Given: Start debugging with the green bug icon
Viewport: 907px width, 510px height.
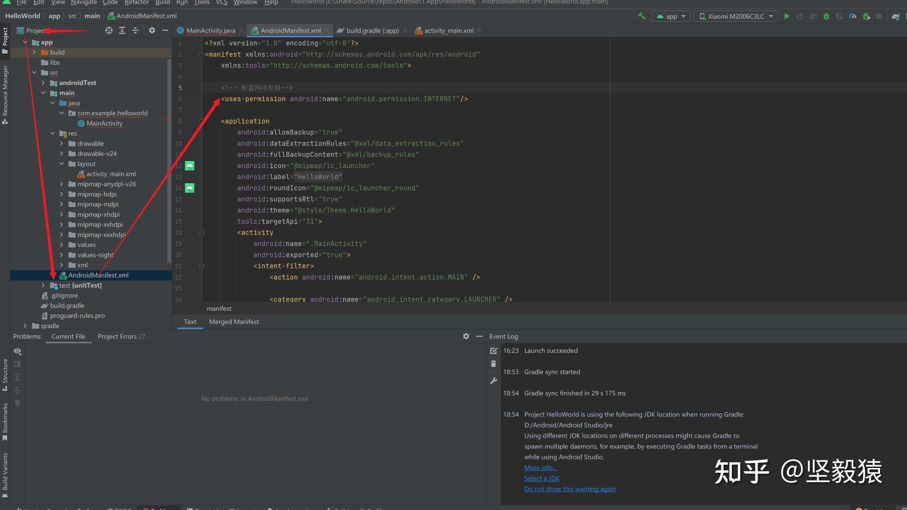Looking at the screenshot, I should tap(826, 16).
